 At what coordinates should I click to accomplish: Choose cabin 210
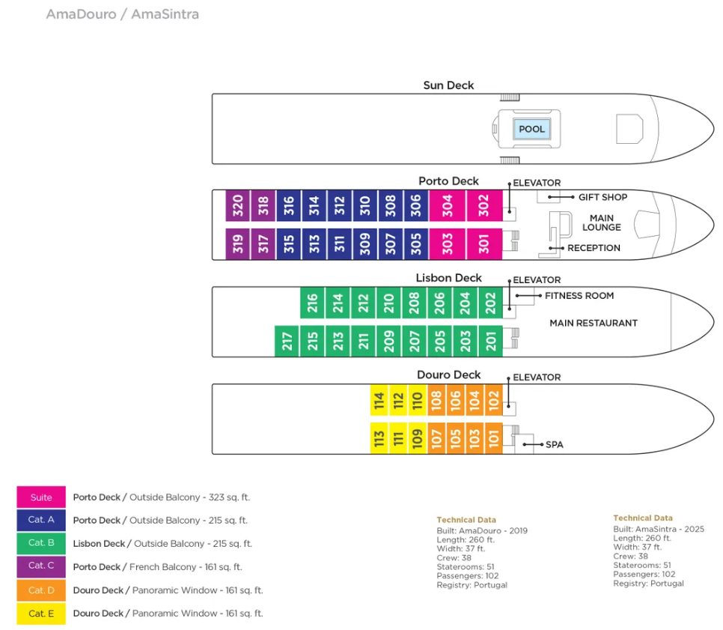388,303
